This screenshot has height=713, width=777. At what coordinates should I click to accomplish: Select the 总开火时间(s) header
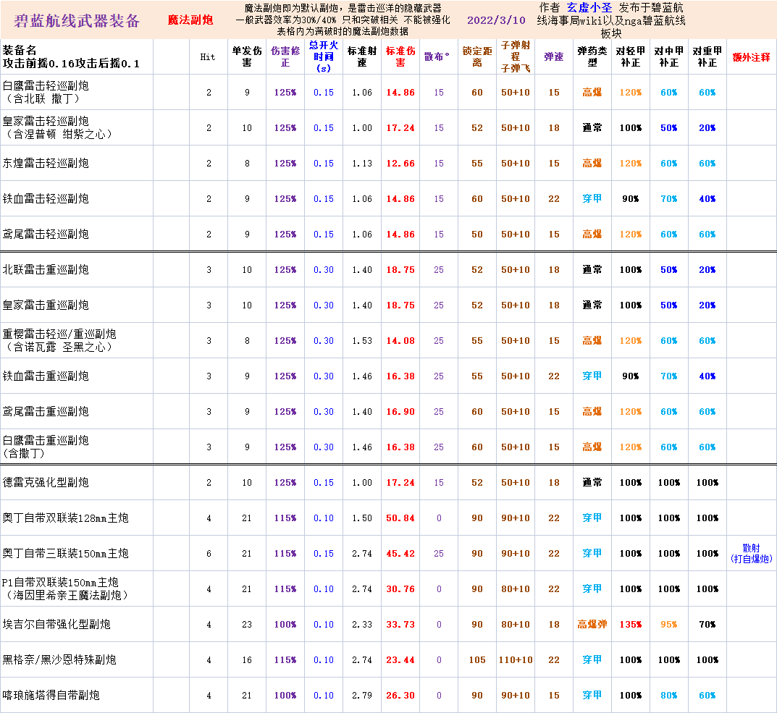pyautogui.click(x=324, y=56)
